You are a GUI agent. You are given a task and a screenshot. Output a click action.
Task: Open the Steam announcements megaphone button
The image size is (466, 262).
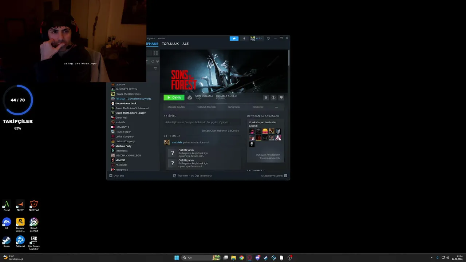point(234,39)
